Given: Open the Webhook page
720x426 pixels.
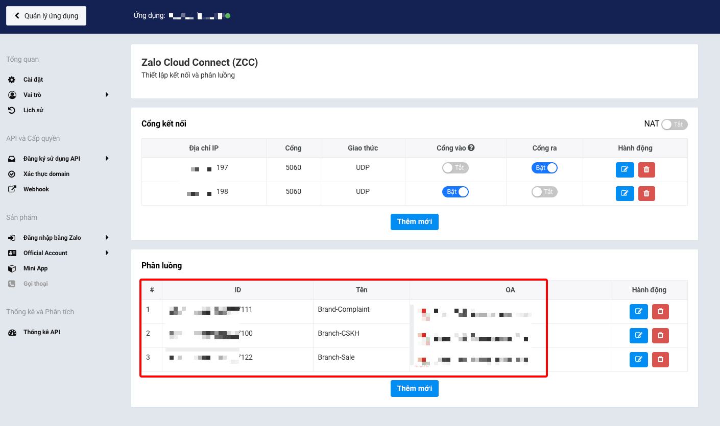Looking at the screenshot, I should click(36, 189).
